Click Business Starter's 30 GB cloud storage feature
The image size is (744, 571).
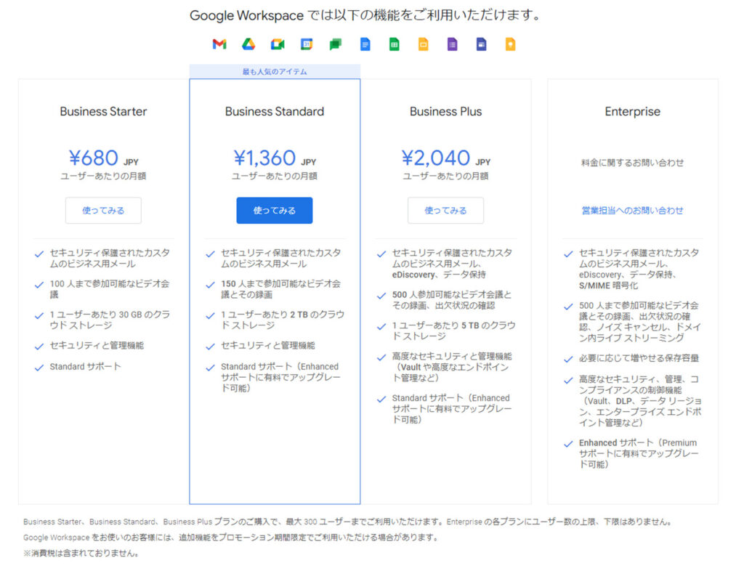tap(110, 320)
